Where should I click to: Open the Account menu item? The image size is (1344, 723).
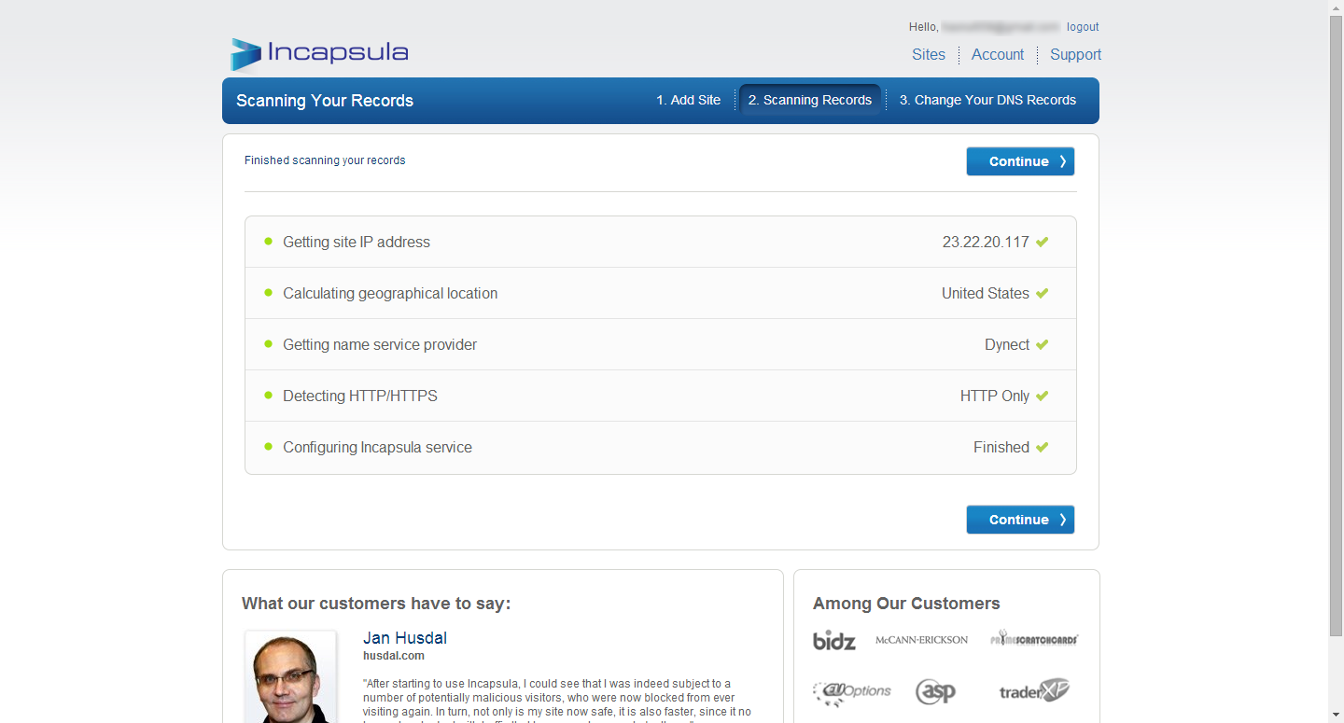pos(997,55)
